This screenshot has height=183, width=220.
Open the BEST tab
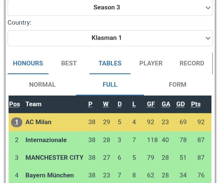pyautogui.click(x=69, y=63)
